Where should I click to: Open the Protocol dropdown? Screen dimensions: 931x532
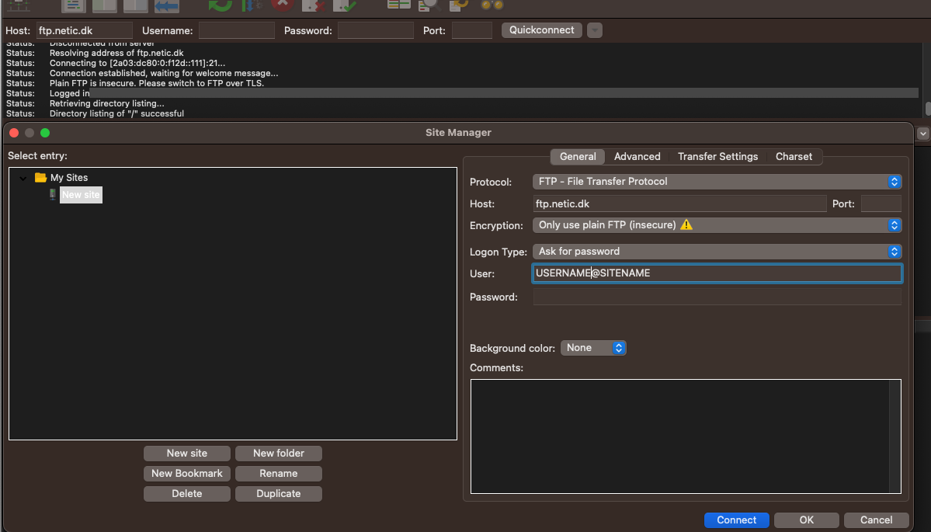[x=717, y=182]
